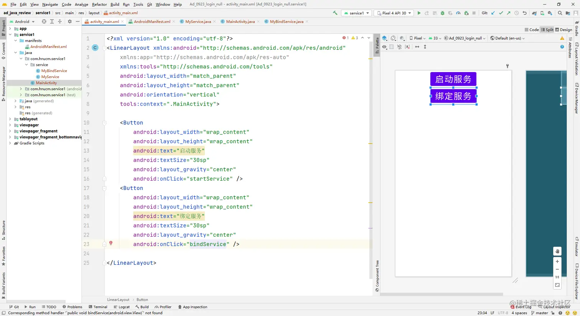Image resolution: width=580 pixels, height=316 pixels.
Task: Open the Android project view dropdown
Action: click(x=22, y=21)
